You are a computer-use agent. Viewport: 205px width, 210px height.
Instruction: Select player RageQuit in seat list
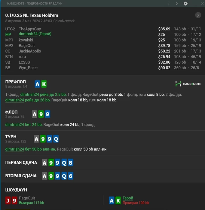(27, 46)
